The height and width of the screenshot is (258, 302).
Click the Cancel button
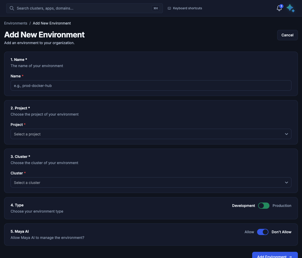pyautogui.click(x=287, y=35)
